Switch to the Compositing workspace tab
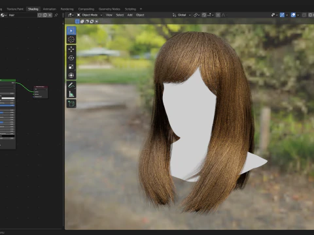Viewport: 314px width, 235px height. point(86,9)
